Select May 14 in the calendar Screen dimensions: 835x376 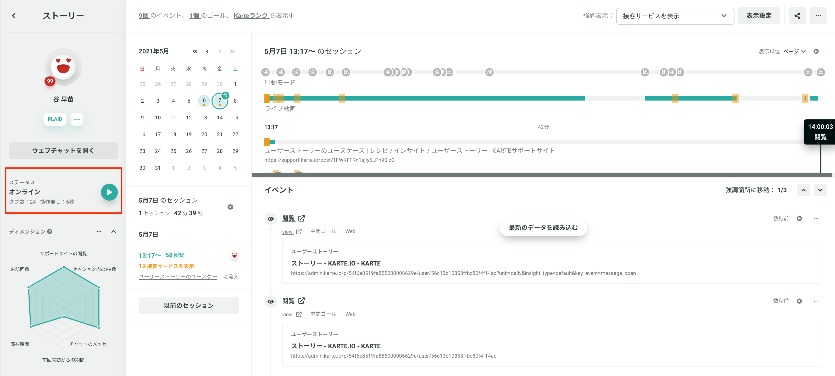[x=220, y=118]
